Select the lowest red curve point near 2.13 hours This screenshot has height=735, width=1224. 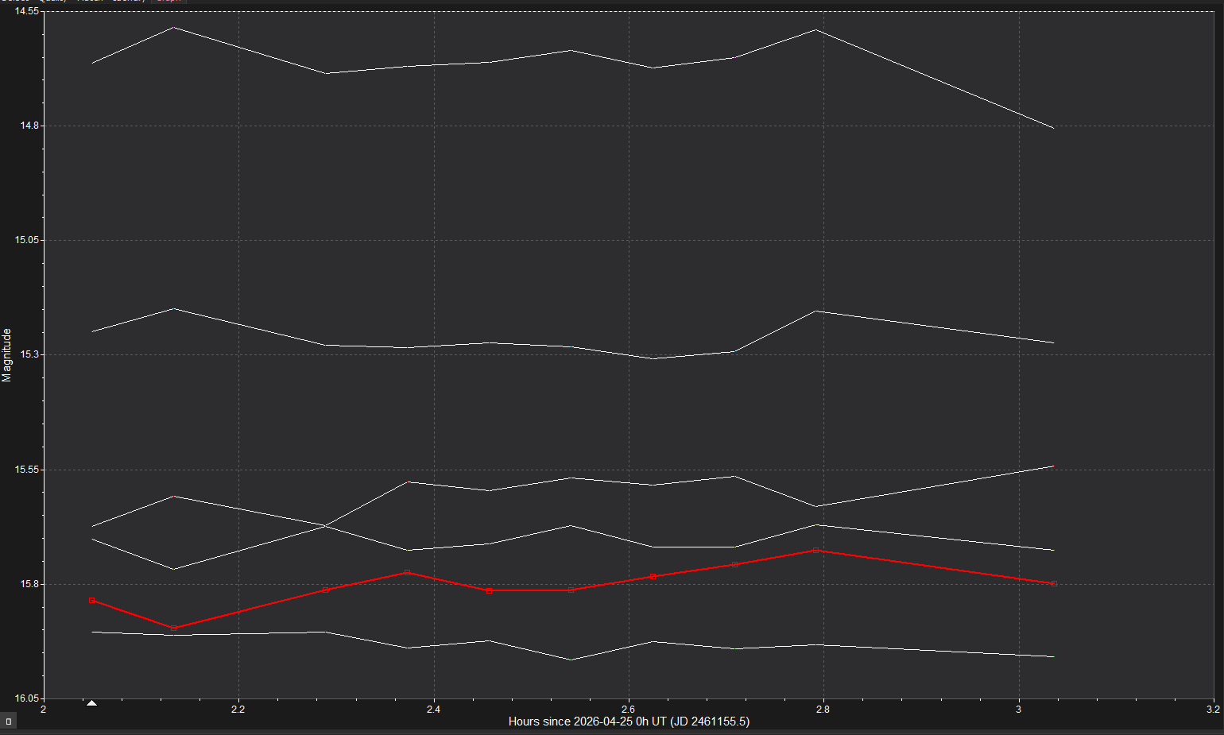coord(173,629)
